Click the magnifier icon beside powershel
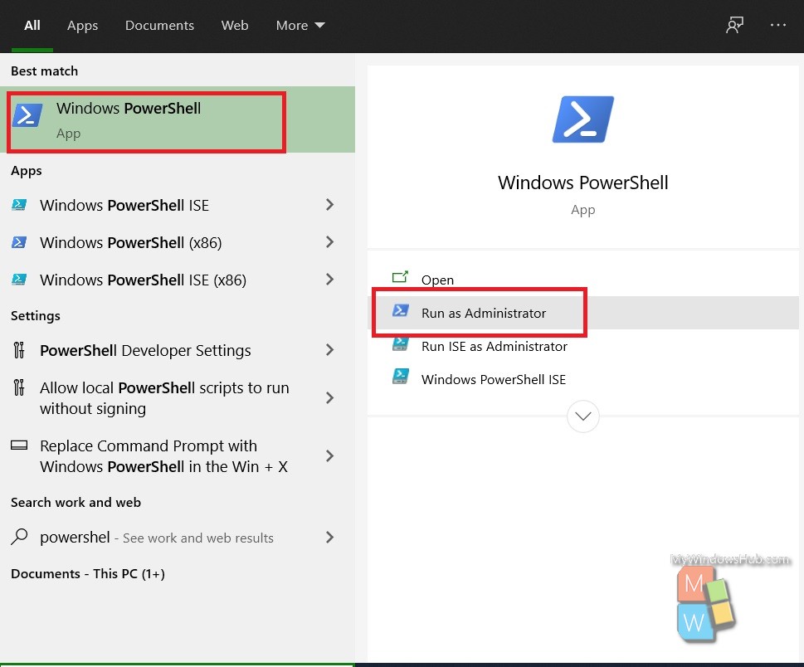The image size is (804, 667). tap(19, 537)
